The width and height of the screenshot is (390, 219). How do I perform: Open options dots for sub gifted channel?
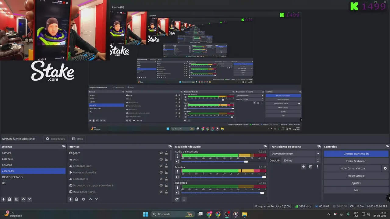pyautogui.click(x=178, y=187)
